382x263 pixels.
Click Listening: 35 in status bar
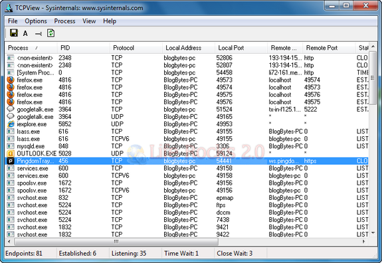[x=129, y=253]
